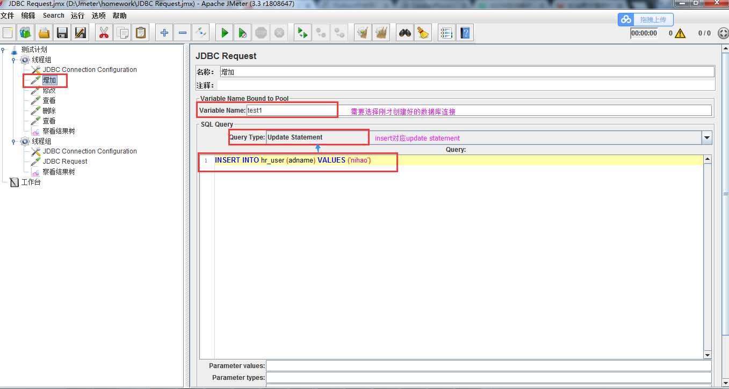Start with no pauses icon

coord(243,33)
